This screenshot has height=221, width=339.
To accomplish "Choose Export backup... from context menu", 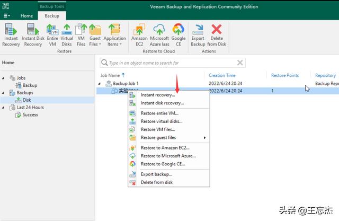I will click(x=169, y=174).
